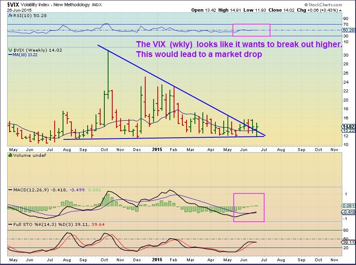356x265 pixels.
Task: Click the RSI(10) 50.28 label
Action: [x=30, y=16]
